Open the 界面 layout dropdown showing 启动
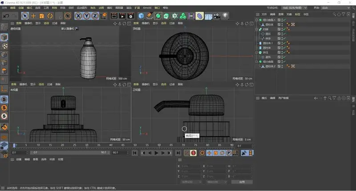Screen dimensions: 356x191 [x=336, y=8]
